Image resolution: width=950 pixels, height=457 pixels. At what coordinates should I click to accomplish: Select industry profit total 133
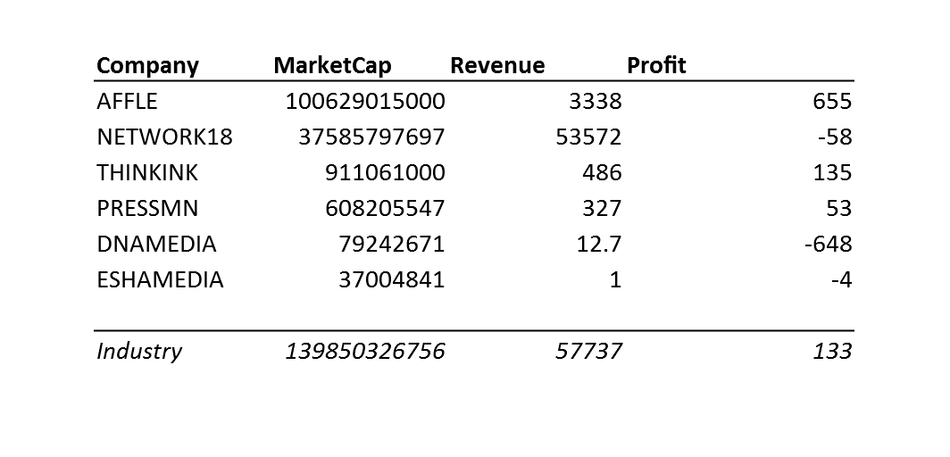click(x=832, y=351)
